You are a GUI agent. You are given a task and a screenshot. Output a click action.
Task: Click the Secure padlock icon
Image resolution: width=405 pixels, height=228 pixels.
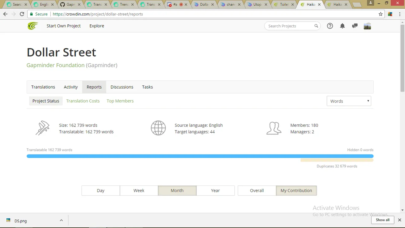[x=31, y=14]
